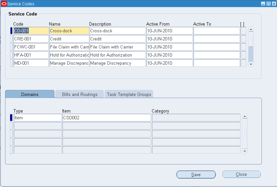Click the empty Item field in second domain row
Viewport: 277px width, 187px height.
point(107,126)
